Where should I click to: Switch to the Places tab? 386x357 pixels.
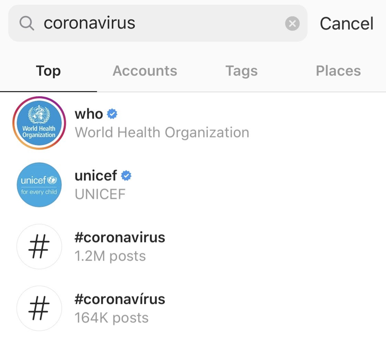(x=338, y=71)
